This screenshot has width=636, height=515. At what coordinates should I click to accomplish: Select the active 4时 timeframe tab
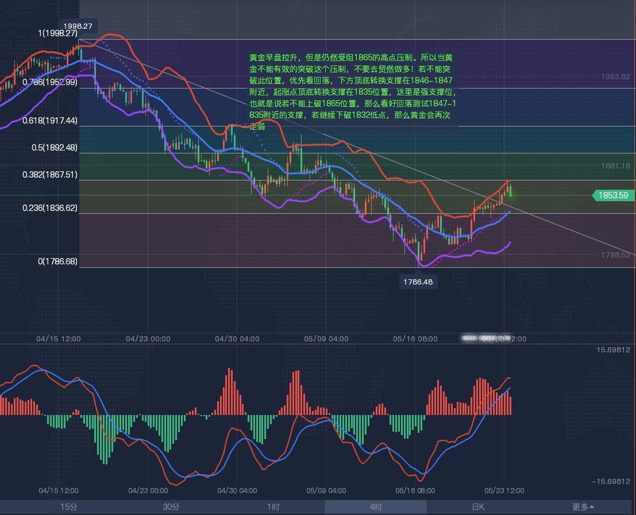coord(376,507)
